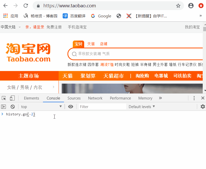Screen dimensions: 206x169
Task: Open the globe icon bookmark
Action: [119, 16]
